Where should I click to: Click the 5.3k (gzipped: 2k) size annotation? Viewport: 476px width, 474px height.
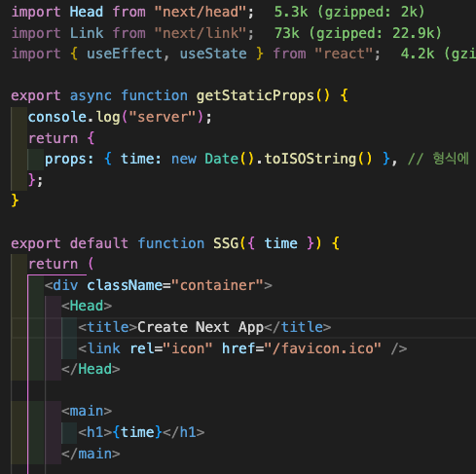coord(349,12)
